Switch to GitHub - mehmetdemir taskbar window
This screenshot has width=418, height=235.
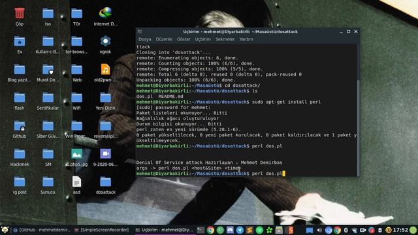coord(42,230)
